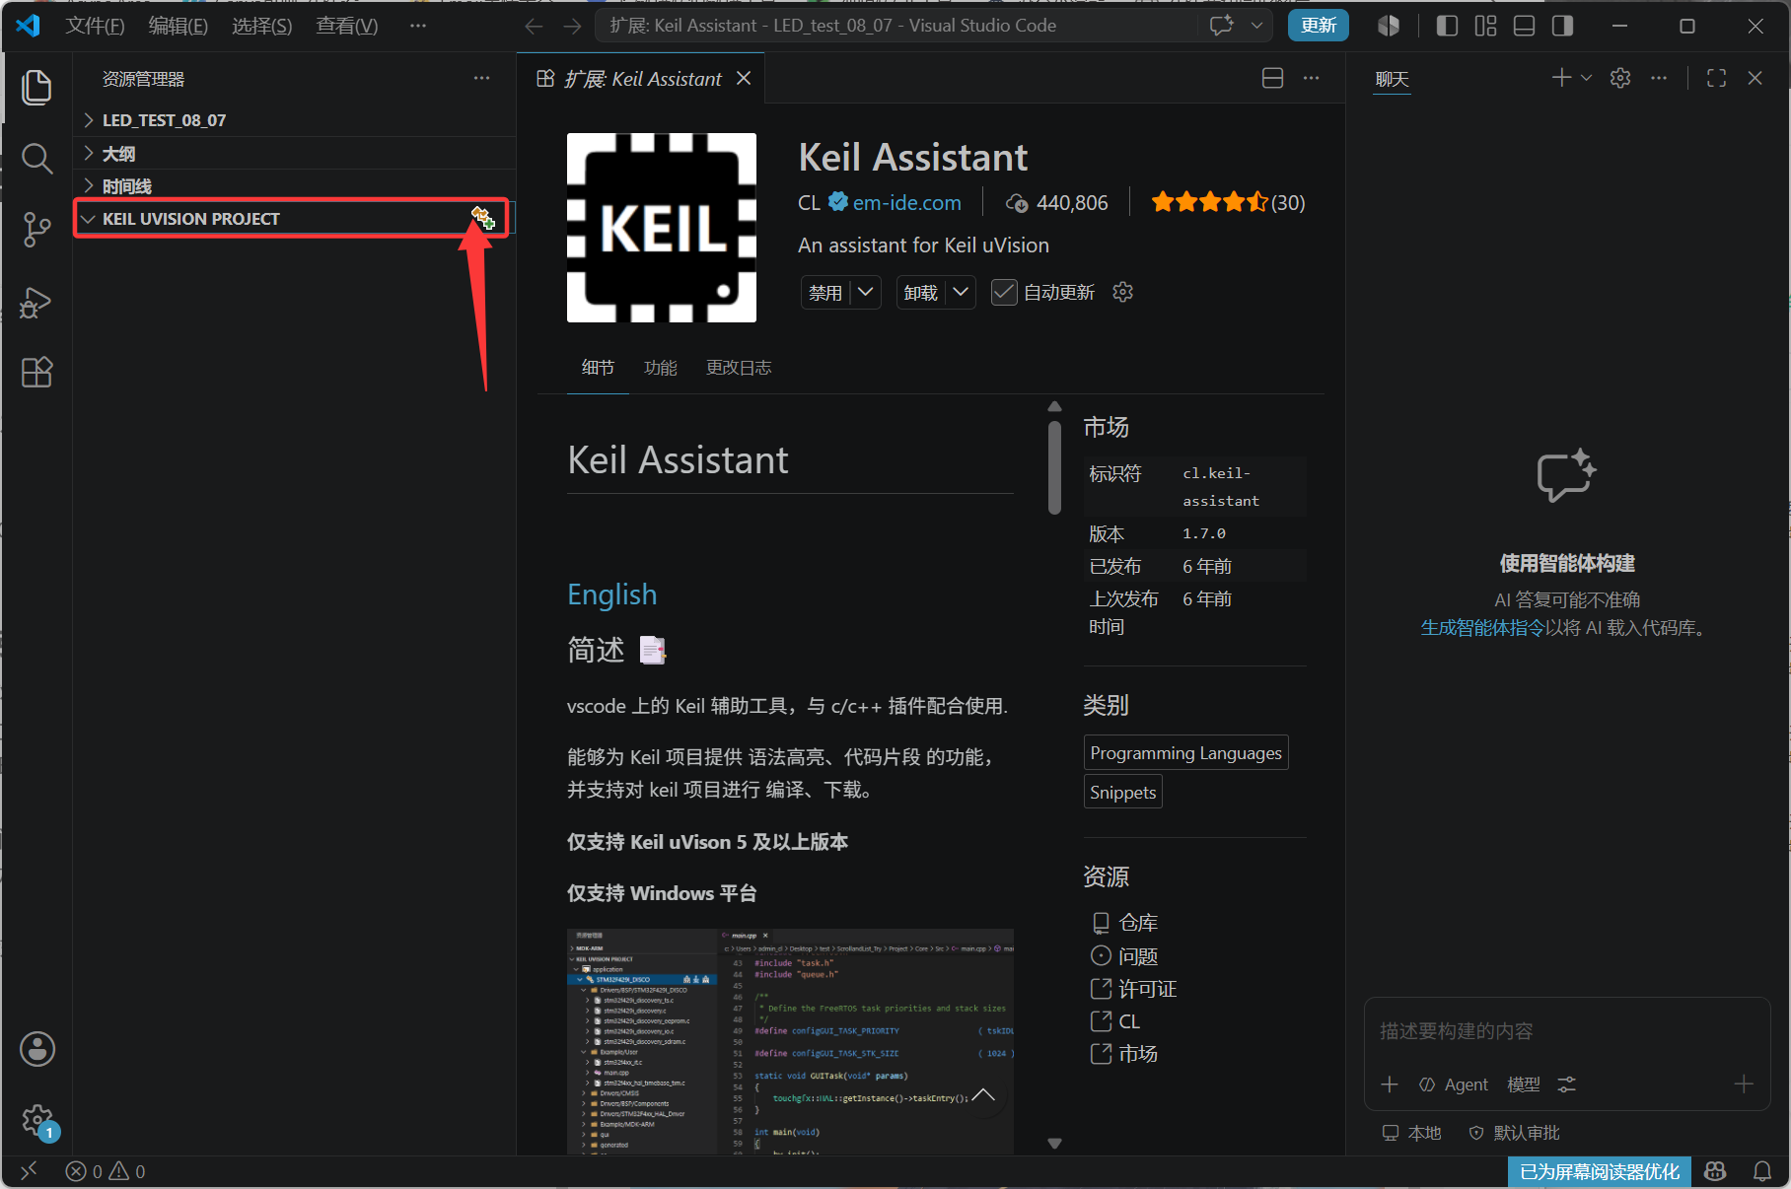Viewport: 1791px width, 1189px height.
Task: Click Copilot status icon in status bar
Action: pyautogui.click(x=1715, y=1171)
